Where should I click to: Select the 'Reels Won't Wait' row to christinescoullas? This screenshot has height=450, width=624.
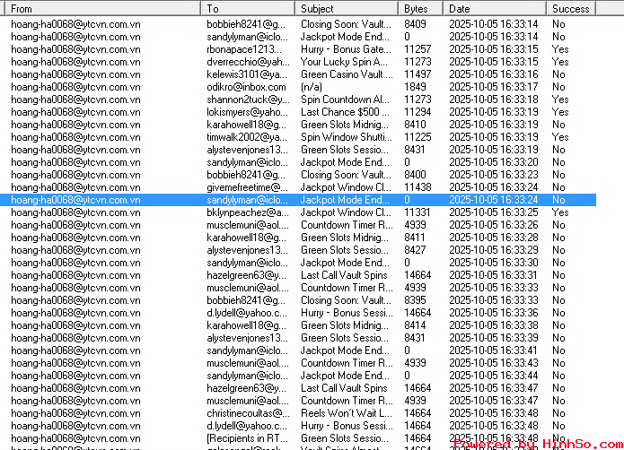click(x=346, y=413)
